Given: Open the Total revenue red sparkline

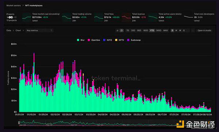Looking at the screenshot, I should 126,17.
